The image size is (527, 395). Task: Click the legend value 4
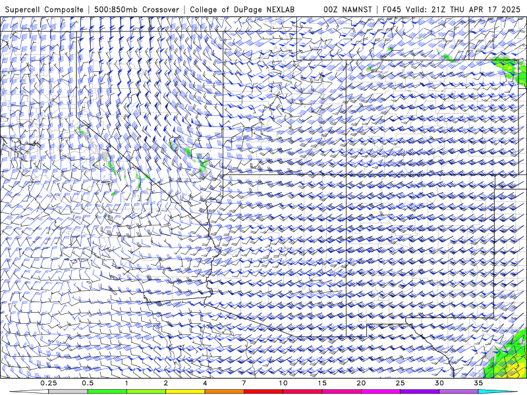point(205,383)
